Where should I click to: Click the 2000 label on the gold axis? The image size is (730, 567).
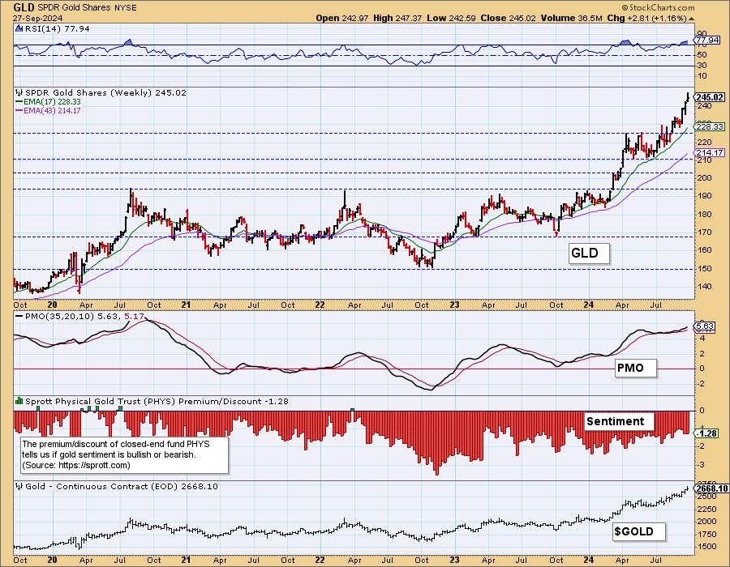coord(706,522)
